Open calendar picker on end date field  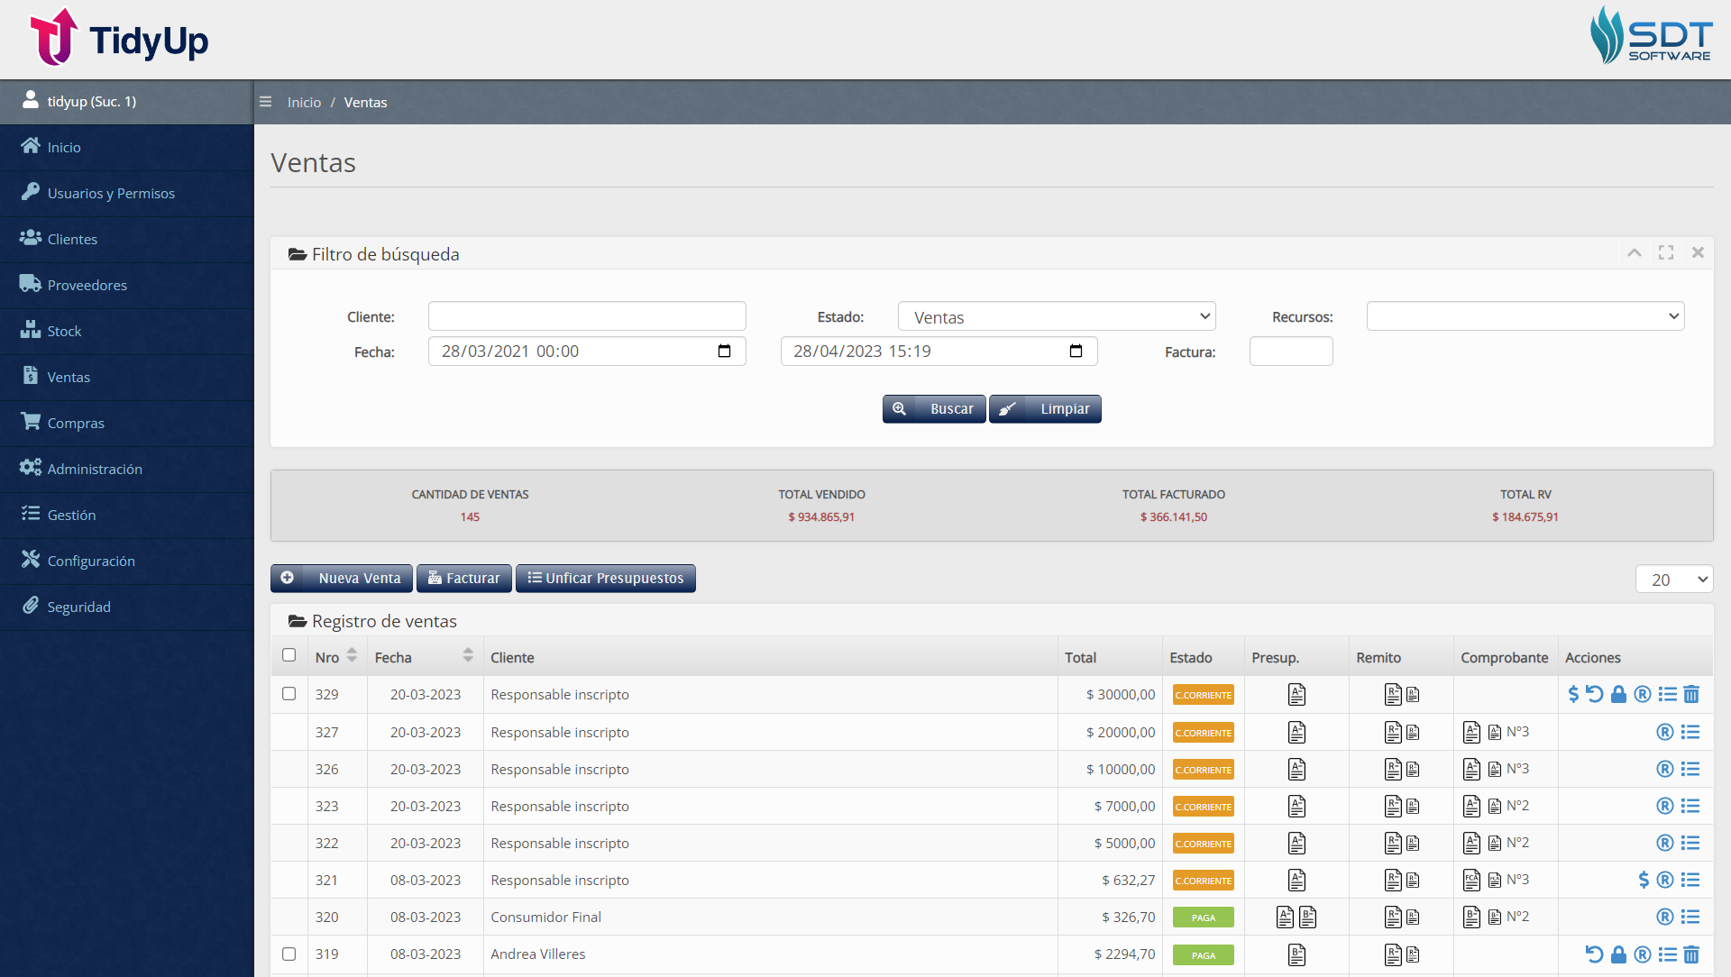pos(1076,352)
